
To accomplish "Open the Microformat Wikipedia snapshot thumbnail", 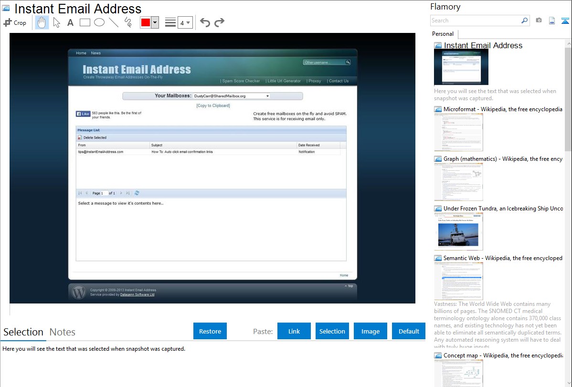I will click(x=458, y=132).
